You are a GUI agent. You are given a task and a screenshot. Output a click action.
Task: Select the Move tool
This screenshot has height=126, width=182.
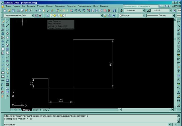coord(3,41)
